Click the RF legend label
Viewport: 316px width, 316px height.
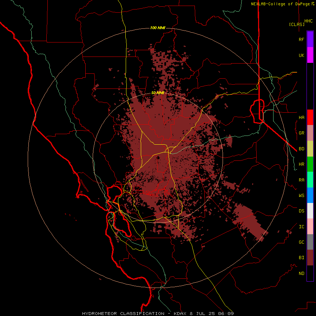(301, 39)
